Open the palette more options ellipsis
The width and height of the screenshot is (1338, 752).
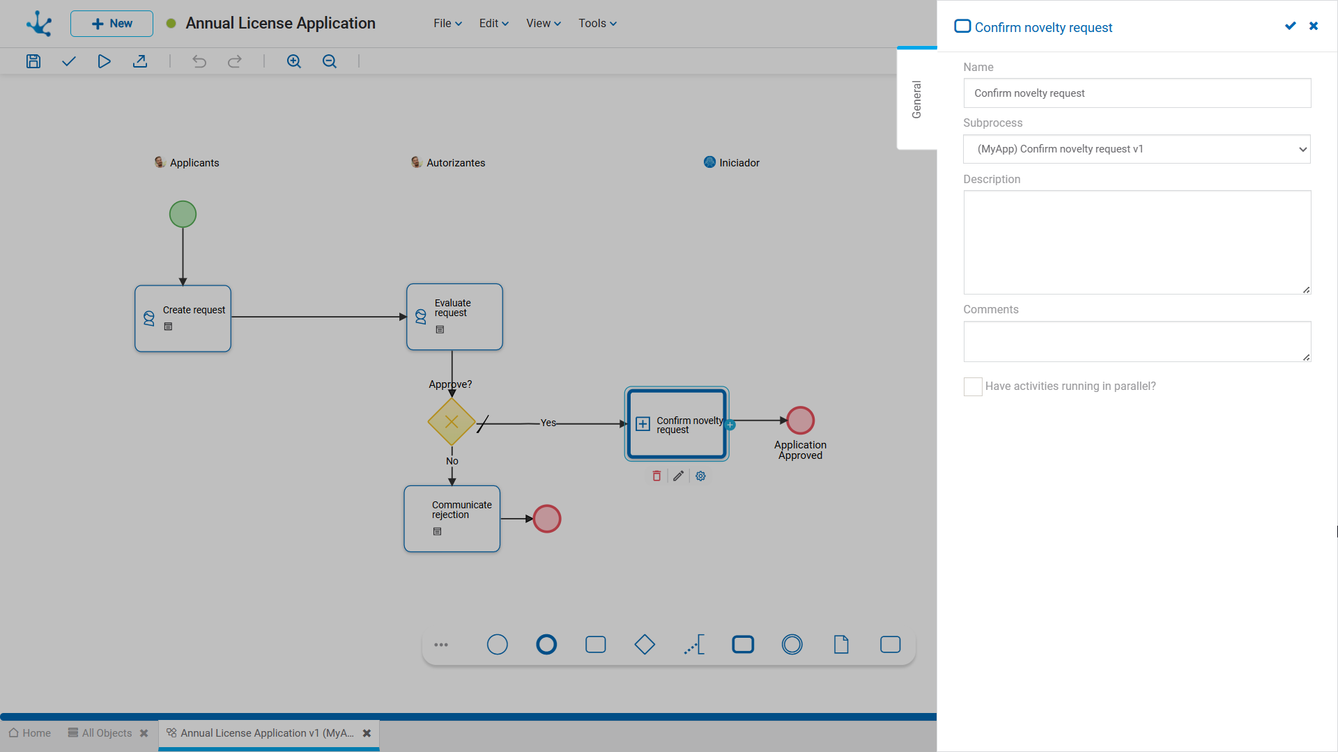point(441,645)
